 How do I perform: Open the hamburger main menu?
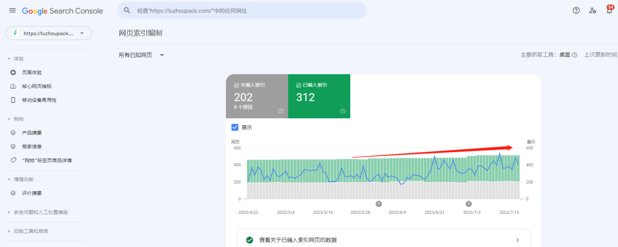(x=12, y=11)
